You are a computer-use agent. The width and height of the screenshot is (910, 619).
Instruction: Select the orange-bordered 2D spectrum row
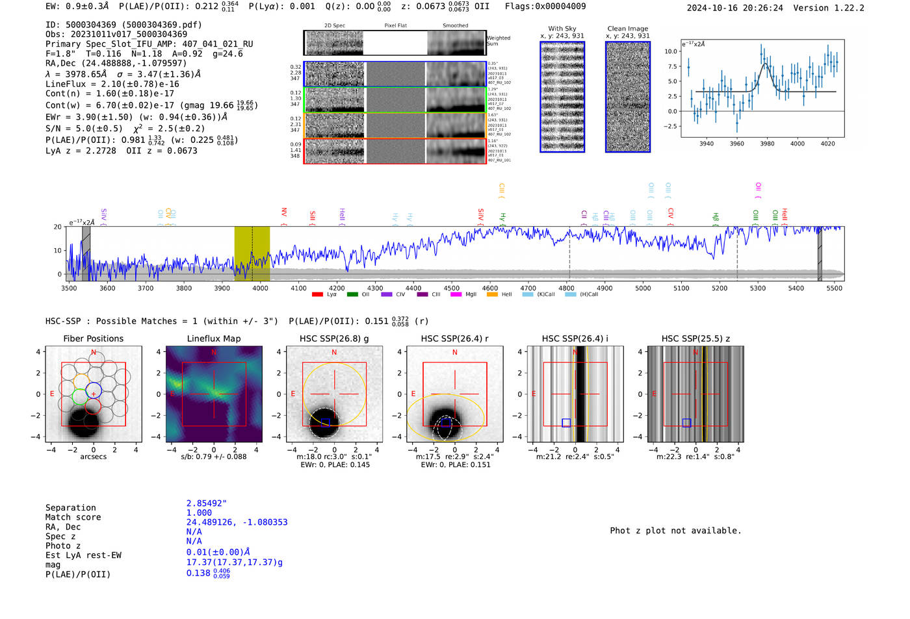pyautogui.click(x=395, y=125)
